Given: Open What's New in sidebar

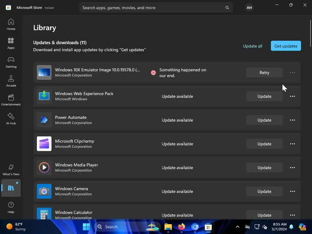Looking at the screenshot, I should [11, 170].
